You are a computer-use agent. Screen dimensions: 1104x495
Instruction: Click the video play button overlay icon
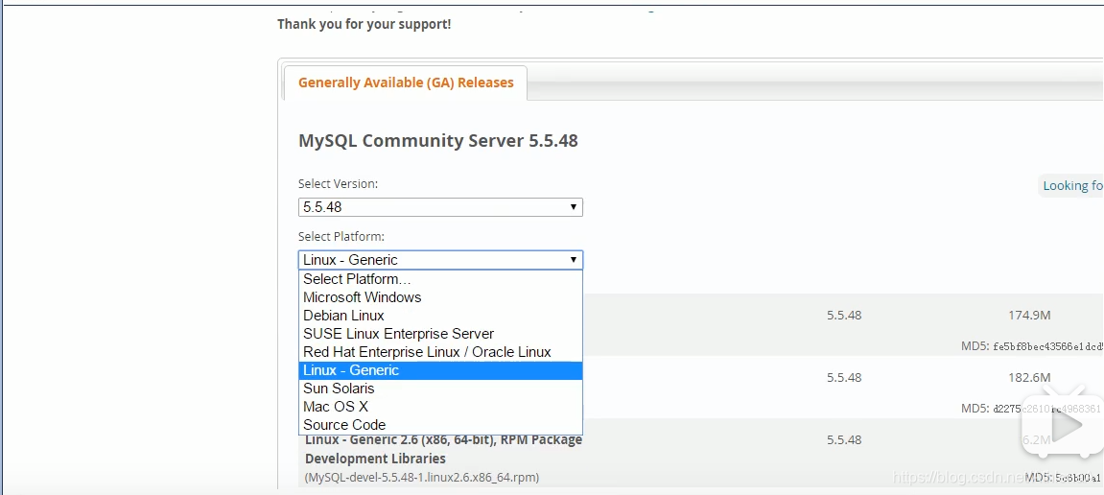click(x=1064, y=426)
